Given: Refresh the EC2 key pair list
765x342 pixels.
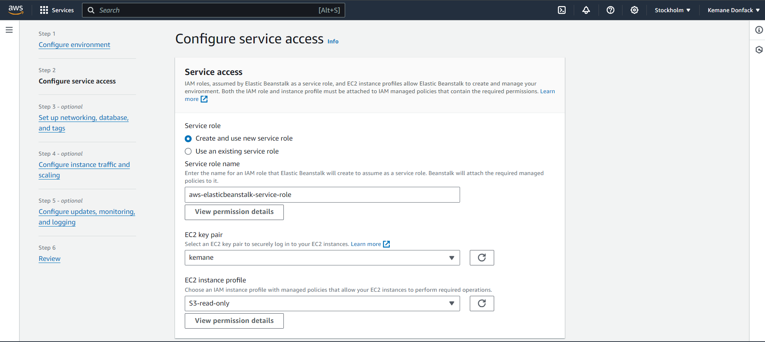Looking at the screenshot, I should coord(482,258).
